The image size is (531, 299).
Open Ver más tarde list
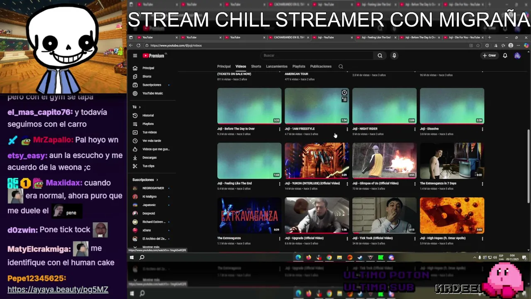click(x=152, y=141)
